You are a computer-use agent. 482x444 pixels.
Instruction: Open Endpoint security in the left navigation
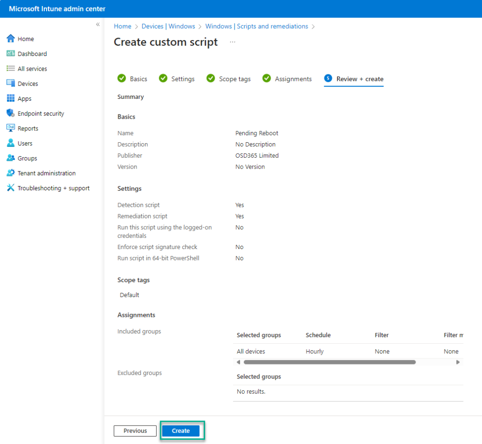[x=41, y=113]
